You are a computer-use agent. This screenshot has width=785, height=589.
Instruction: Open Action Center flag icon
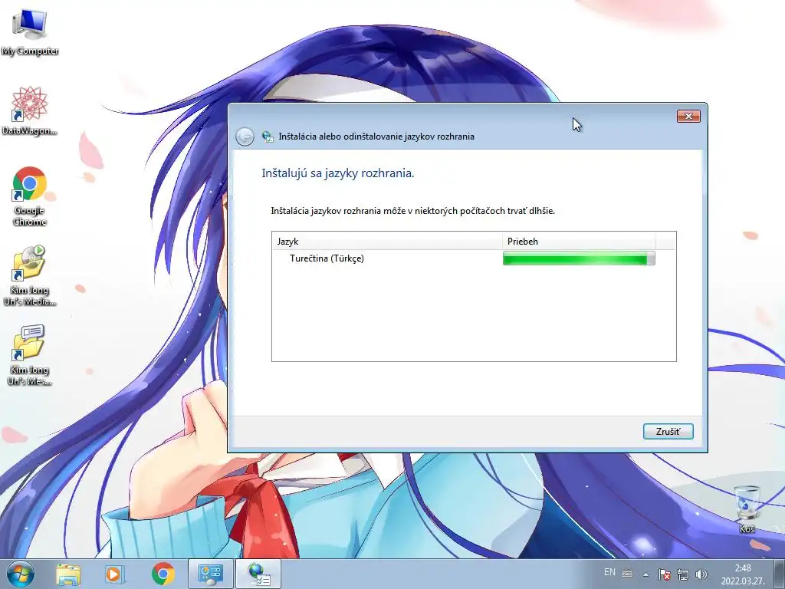coord(665,574)
